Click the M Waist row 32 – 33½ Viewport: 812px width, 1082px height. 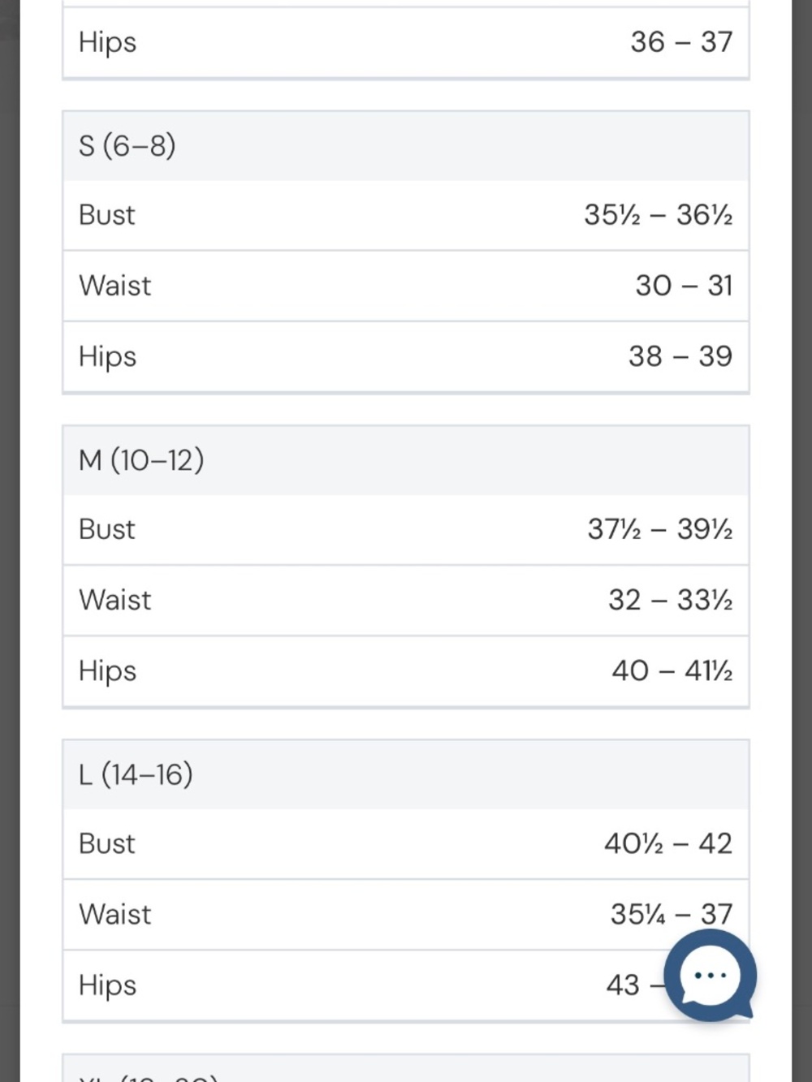406,600
